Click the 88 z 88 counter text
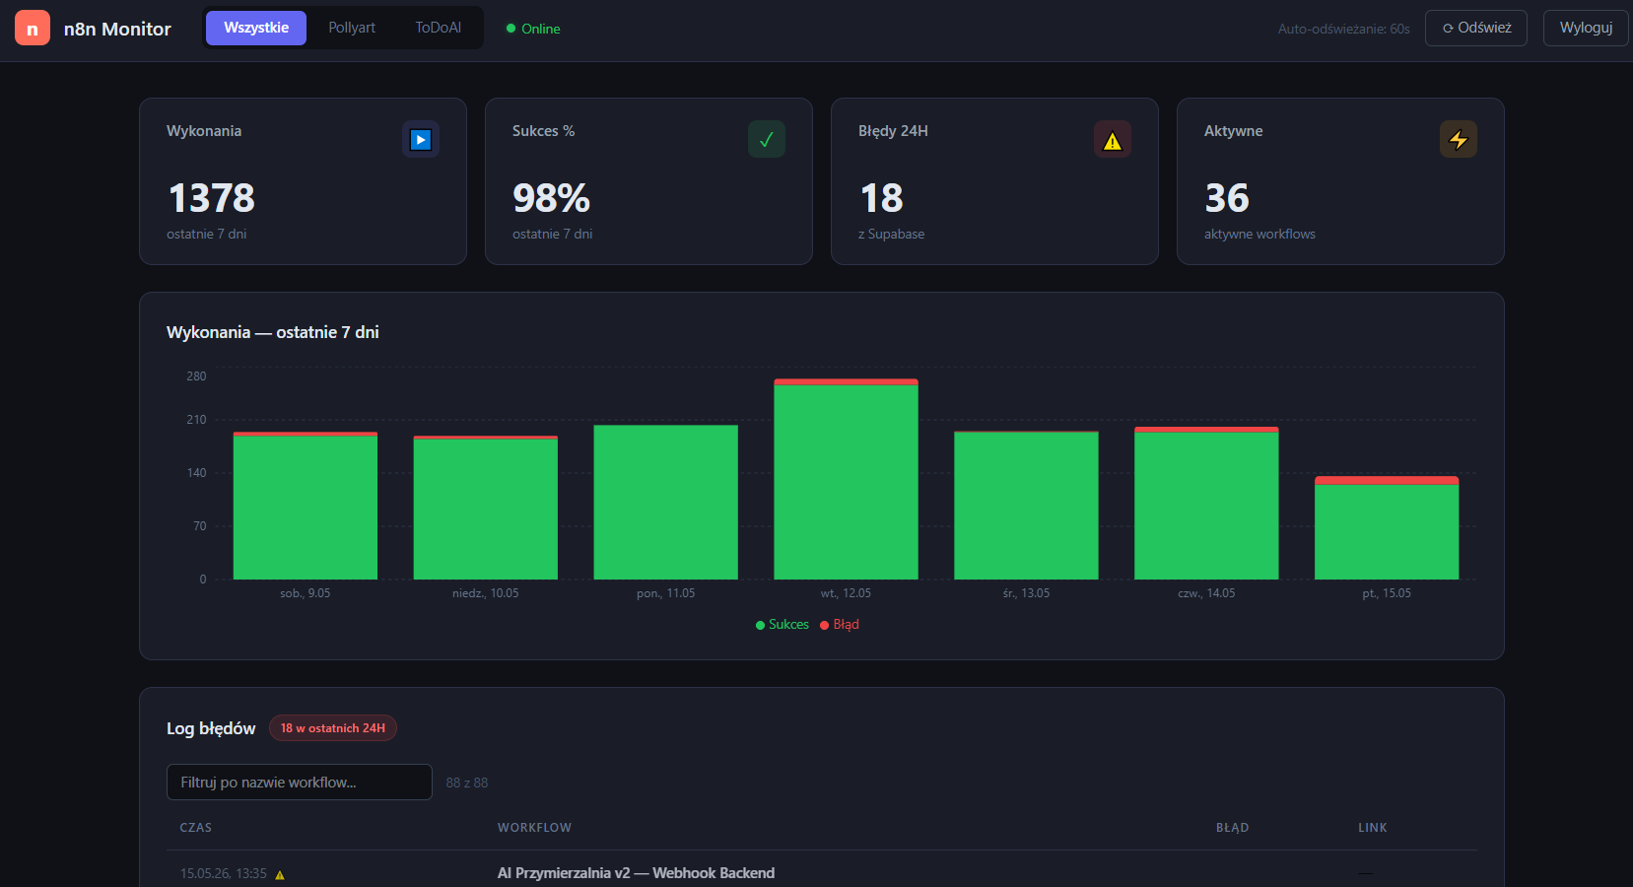This screenshot has height=887, width=1633. (467, 783)
